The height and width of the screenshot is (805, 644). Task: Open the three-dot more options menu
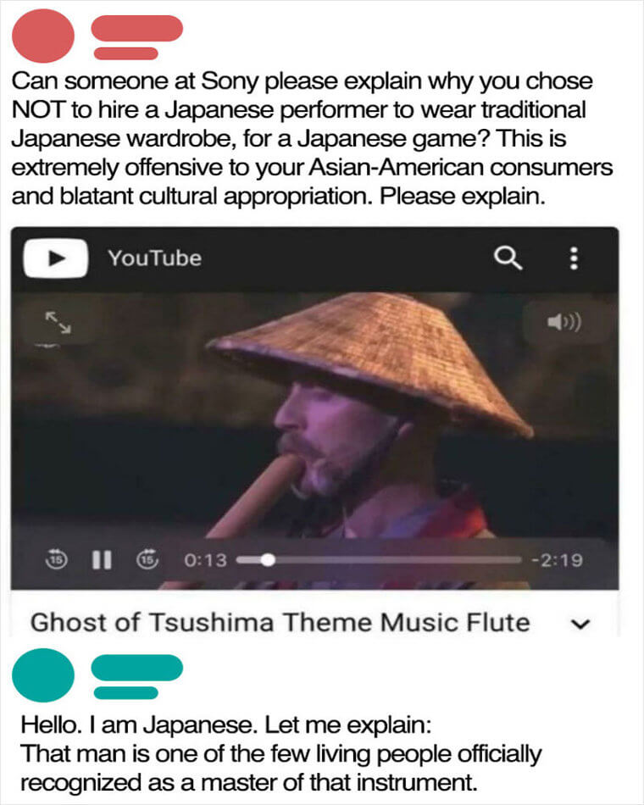[575, 258]
